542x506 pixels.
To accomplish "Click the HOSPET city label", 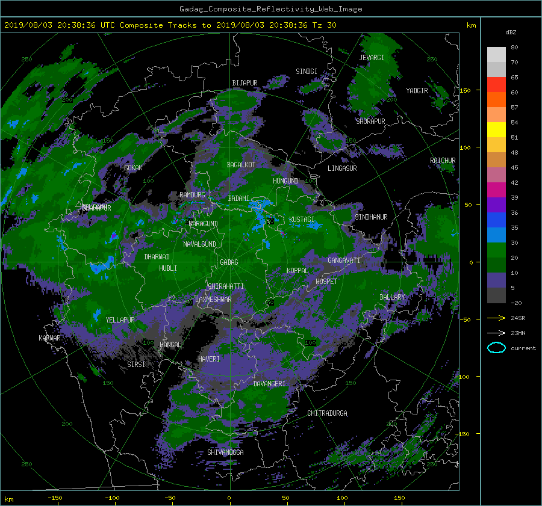I will coord(326,282).
